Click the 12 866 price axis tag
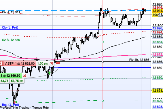163x109 pixels. pyautogui.click(x=158, y=62)
